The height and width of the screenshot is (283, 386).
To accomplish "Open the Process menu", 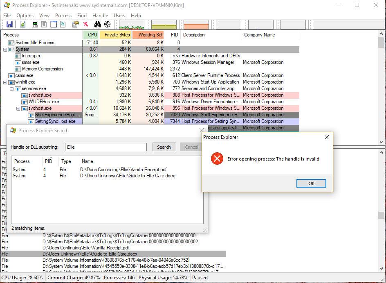I will [63, 15].
